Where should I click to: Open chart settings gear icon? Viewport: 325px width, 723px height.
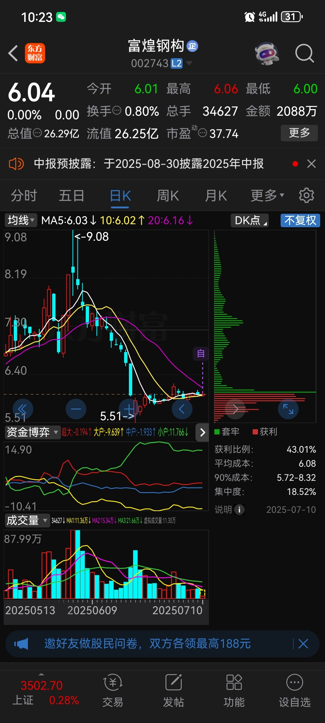click(306, 195)
